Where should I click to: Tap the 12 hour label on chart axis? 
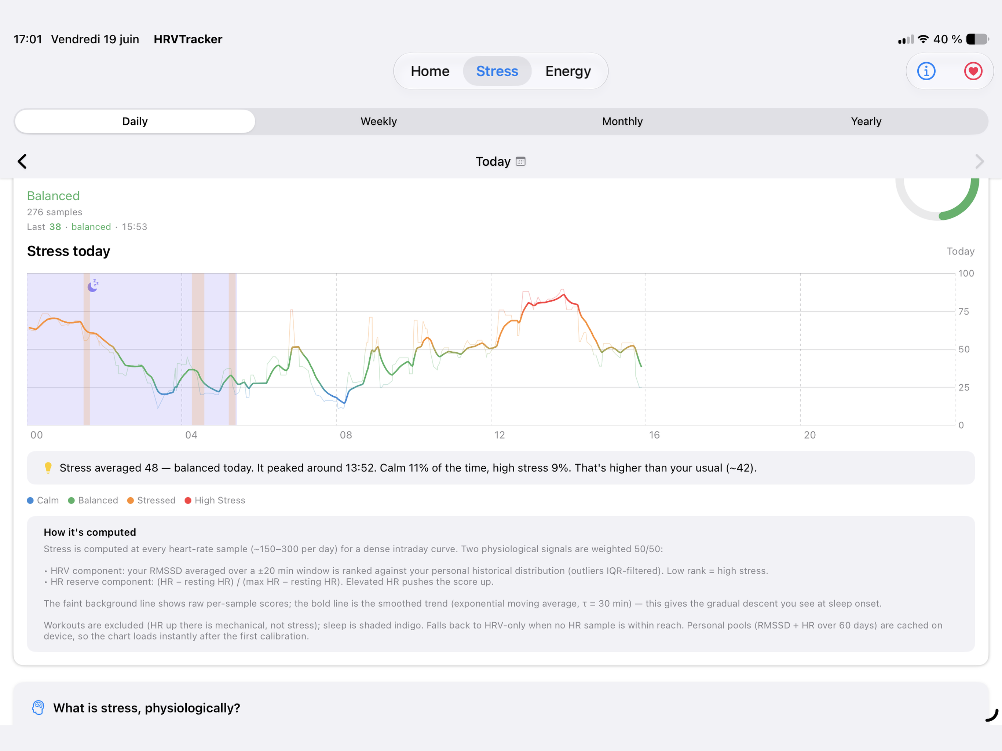[499, 435]
